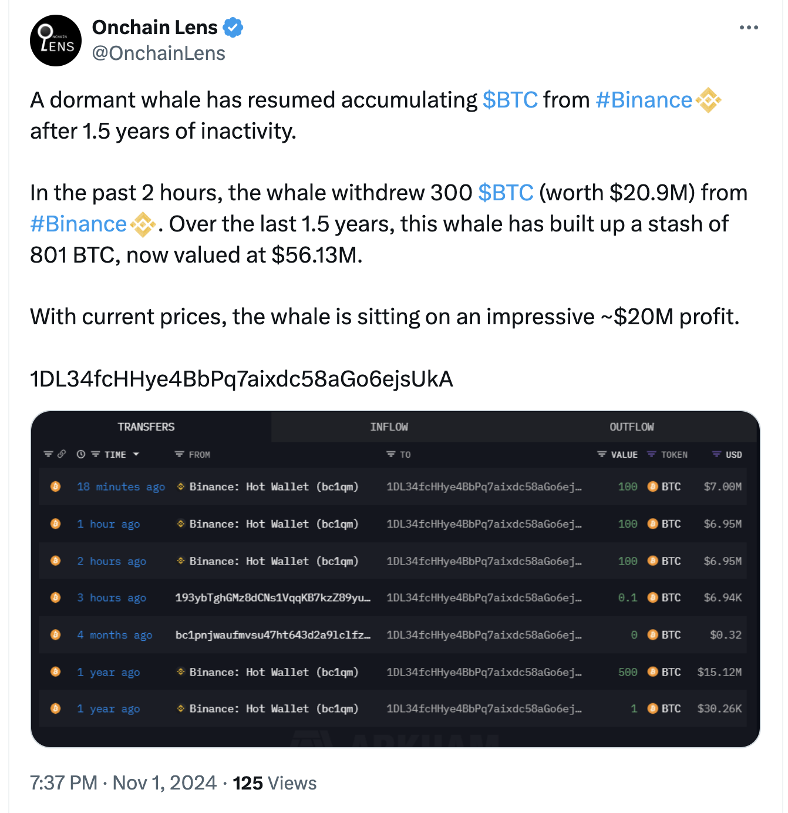This screenshot has height=813, width=788.
Task: Switch to the OUTFLOW tab
Action: (x=632, y=426)
